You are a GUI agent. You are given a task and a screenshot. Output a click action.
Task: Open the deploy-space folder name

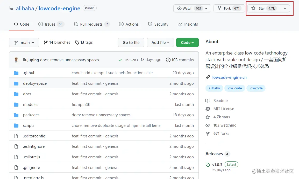click(x=35, y=83)
